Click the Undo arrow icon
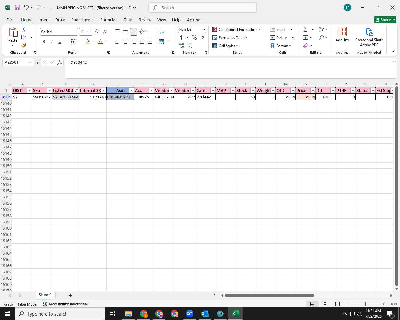Screen dimensions: 400x320 [x=26, y=7]
